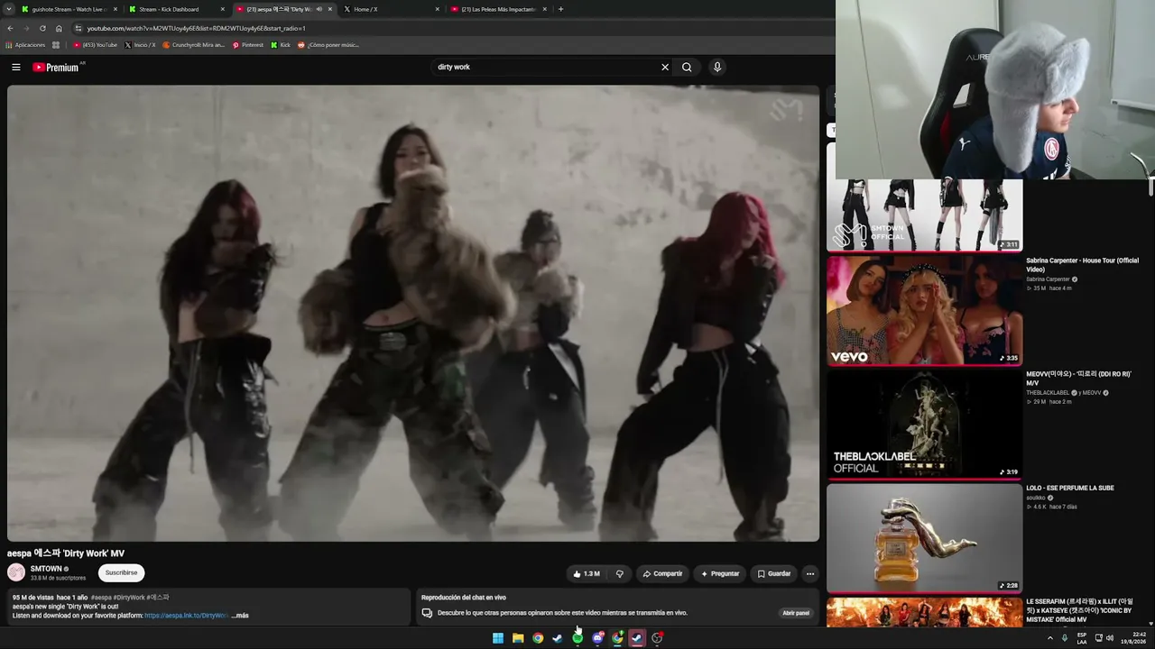This screenshot has width=1155, height=649.
Task: Start voice search with the microphone
Action: pyautogui.click(x=717, y=67)
